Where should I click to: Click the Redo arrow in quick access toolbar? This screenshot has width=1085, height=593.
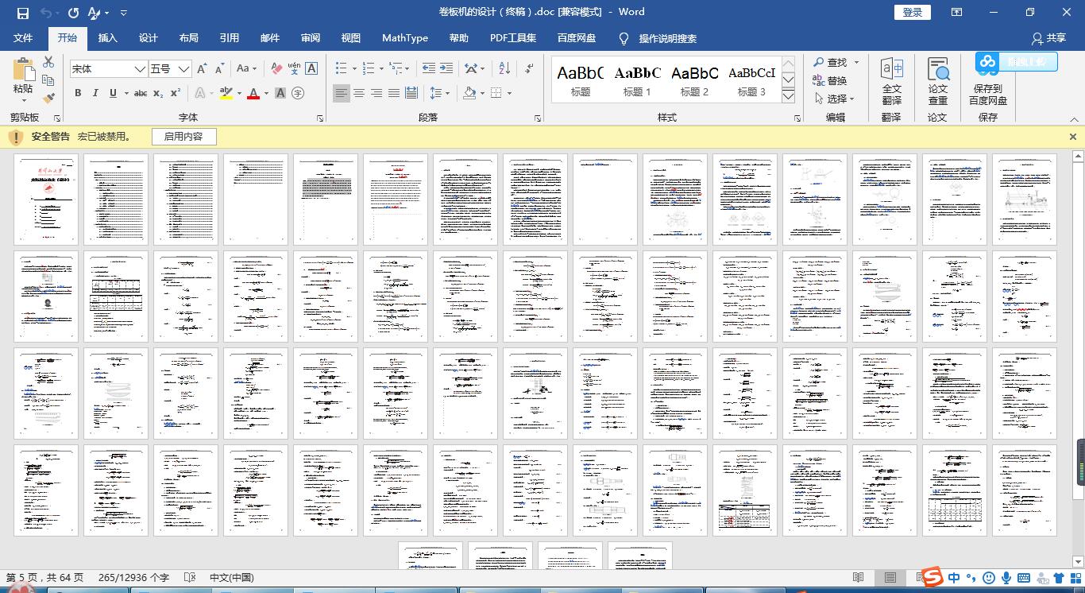click(x=73, y=13)
